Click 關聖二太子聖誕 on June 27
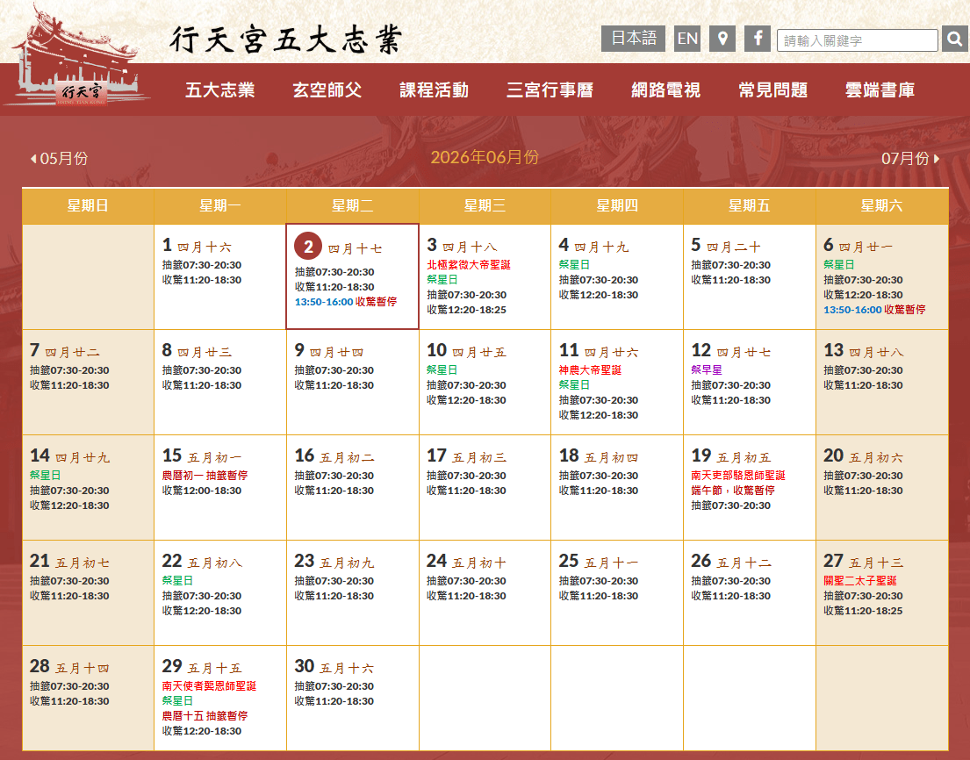Screen dimensions: 970x760 click(x=860, y=581)
